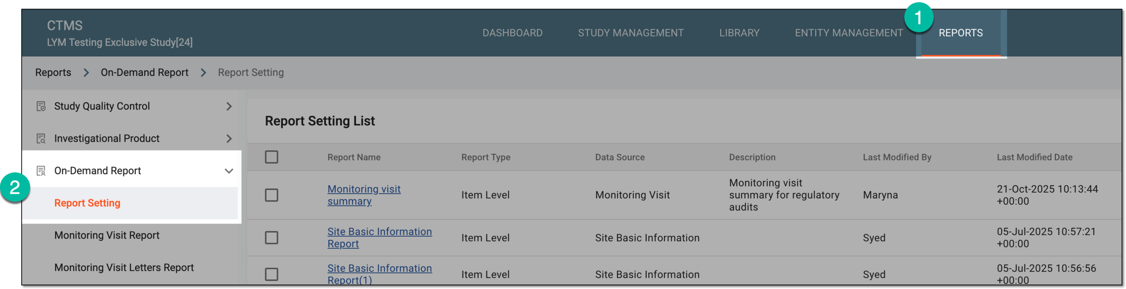Click the Description column header
This screenshot has width=1126, height=289.
[752, 157]
